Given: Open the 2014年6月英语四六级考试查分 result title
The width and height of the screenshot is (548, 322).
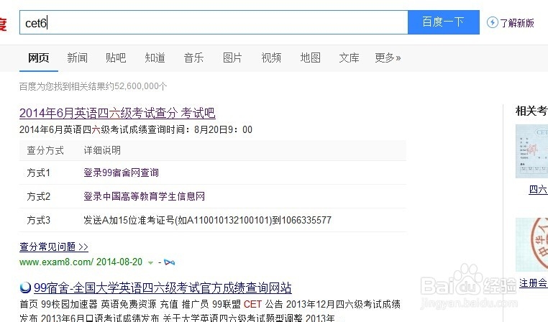Looking at the screenshot, I should (117, 113).
